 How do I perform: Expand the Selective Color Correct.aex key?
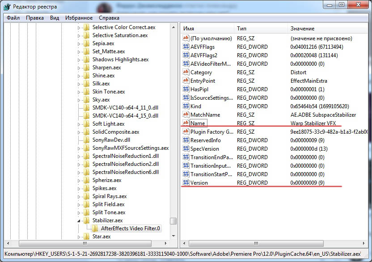79,28
